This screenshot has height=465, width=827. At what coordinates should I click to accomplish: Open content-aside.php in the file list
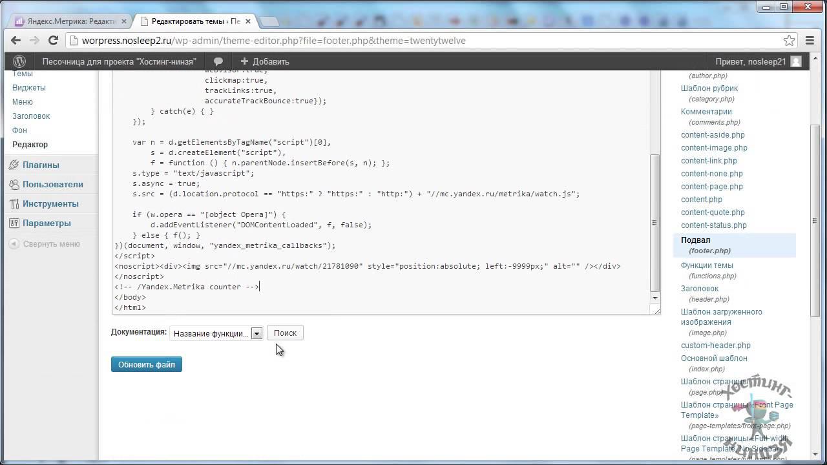(x=713, y=135)
